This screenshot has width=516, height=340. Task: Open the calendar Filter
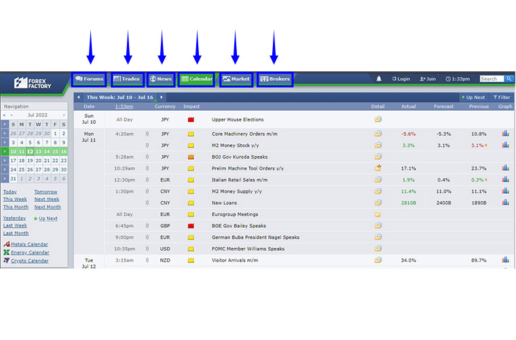pyautogui.click(x=502, y=97)
